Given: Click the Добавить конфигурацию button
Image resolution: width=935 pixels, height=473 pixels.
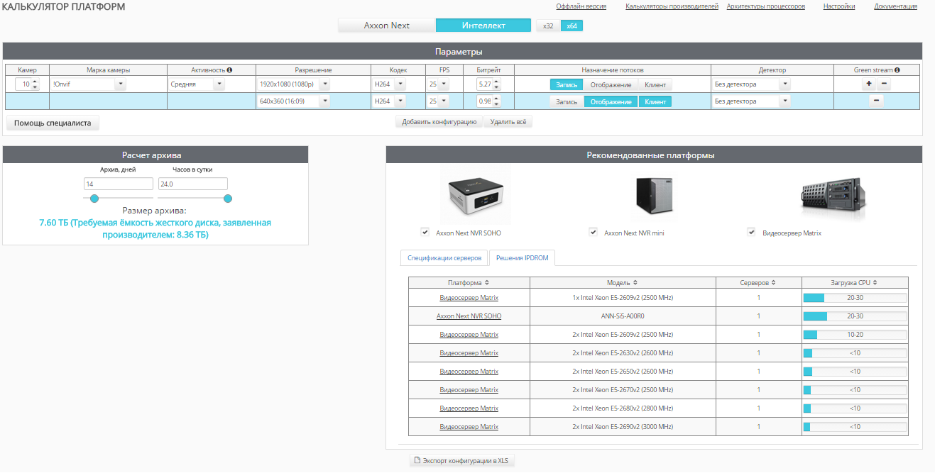Looking at the screenshot, I should [439, 122].
